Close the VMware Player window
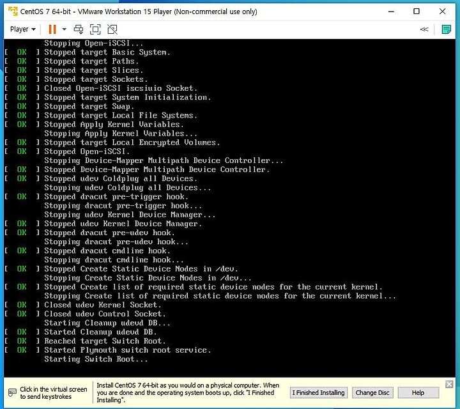460x409 pixels. tap(442, 12)
